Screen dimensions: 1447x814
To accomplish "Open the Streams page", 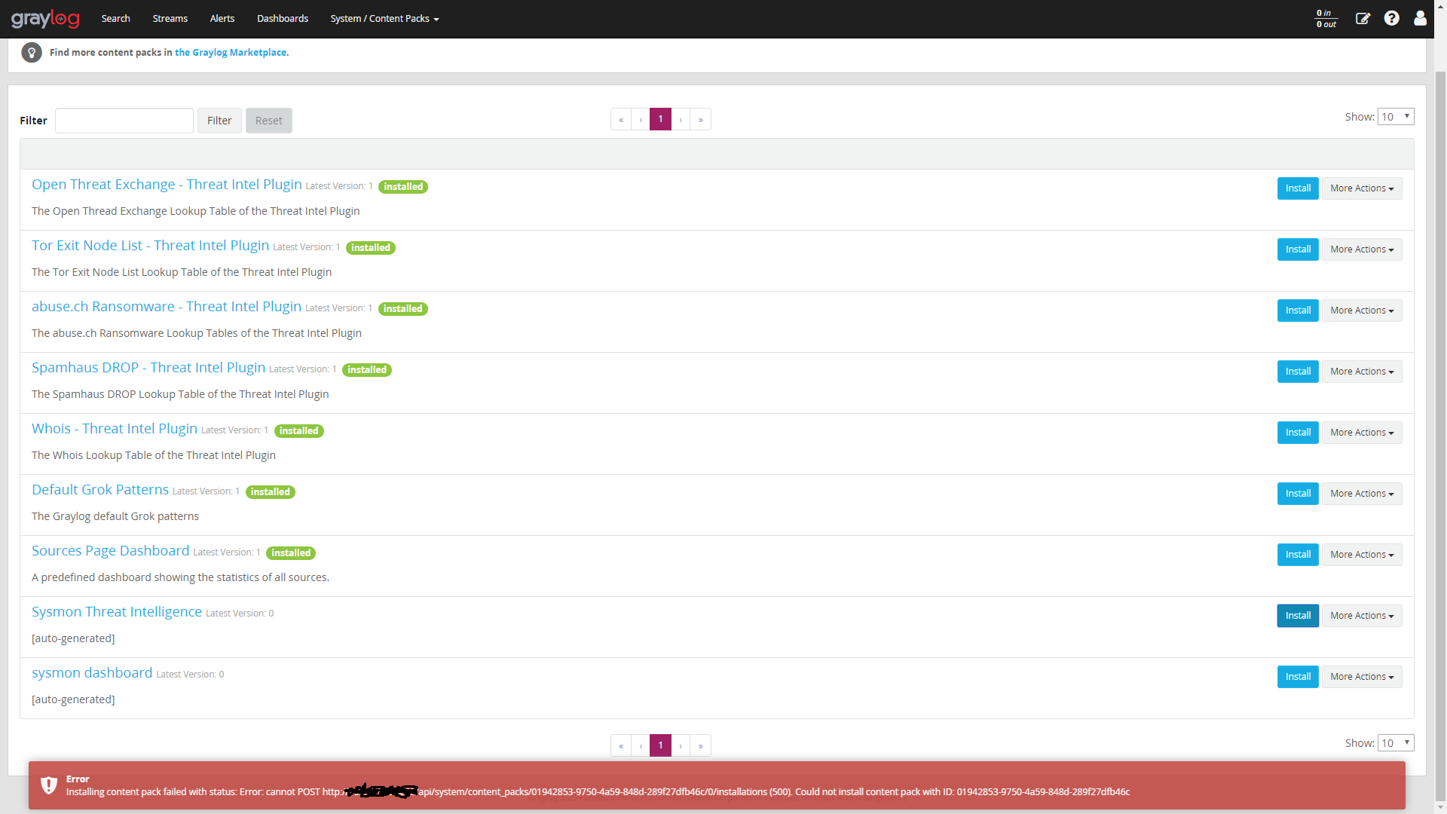I will click(x=170, y=19).
